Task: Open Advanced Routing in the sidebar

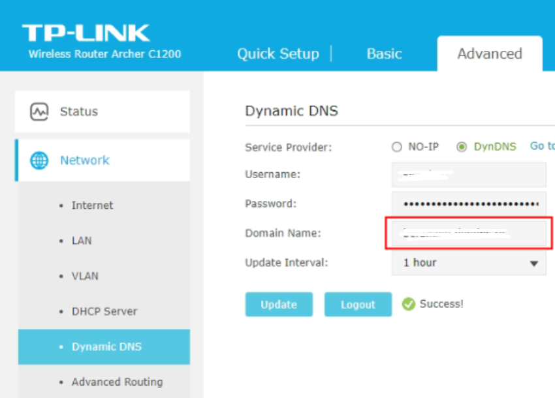Action: (x=117, y=382)
